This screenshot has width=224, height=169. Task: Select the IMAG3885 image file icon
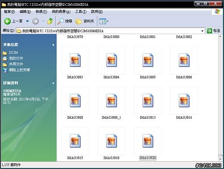[x=148, y=60]
